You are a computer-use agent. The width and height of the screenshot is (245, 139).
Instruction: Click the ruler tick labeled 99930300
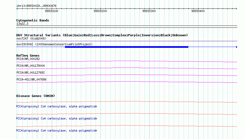pos(149,11)
